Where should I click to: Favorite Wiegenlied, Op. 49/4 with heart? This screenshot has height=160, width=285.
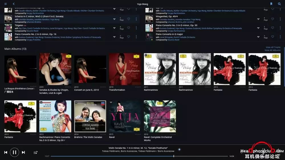click(x=272, y=19)
